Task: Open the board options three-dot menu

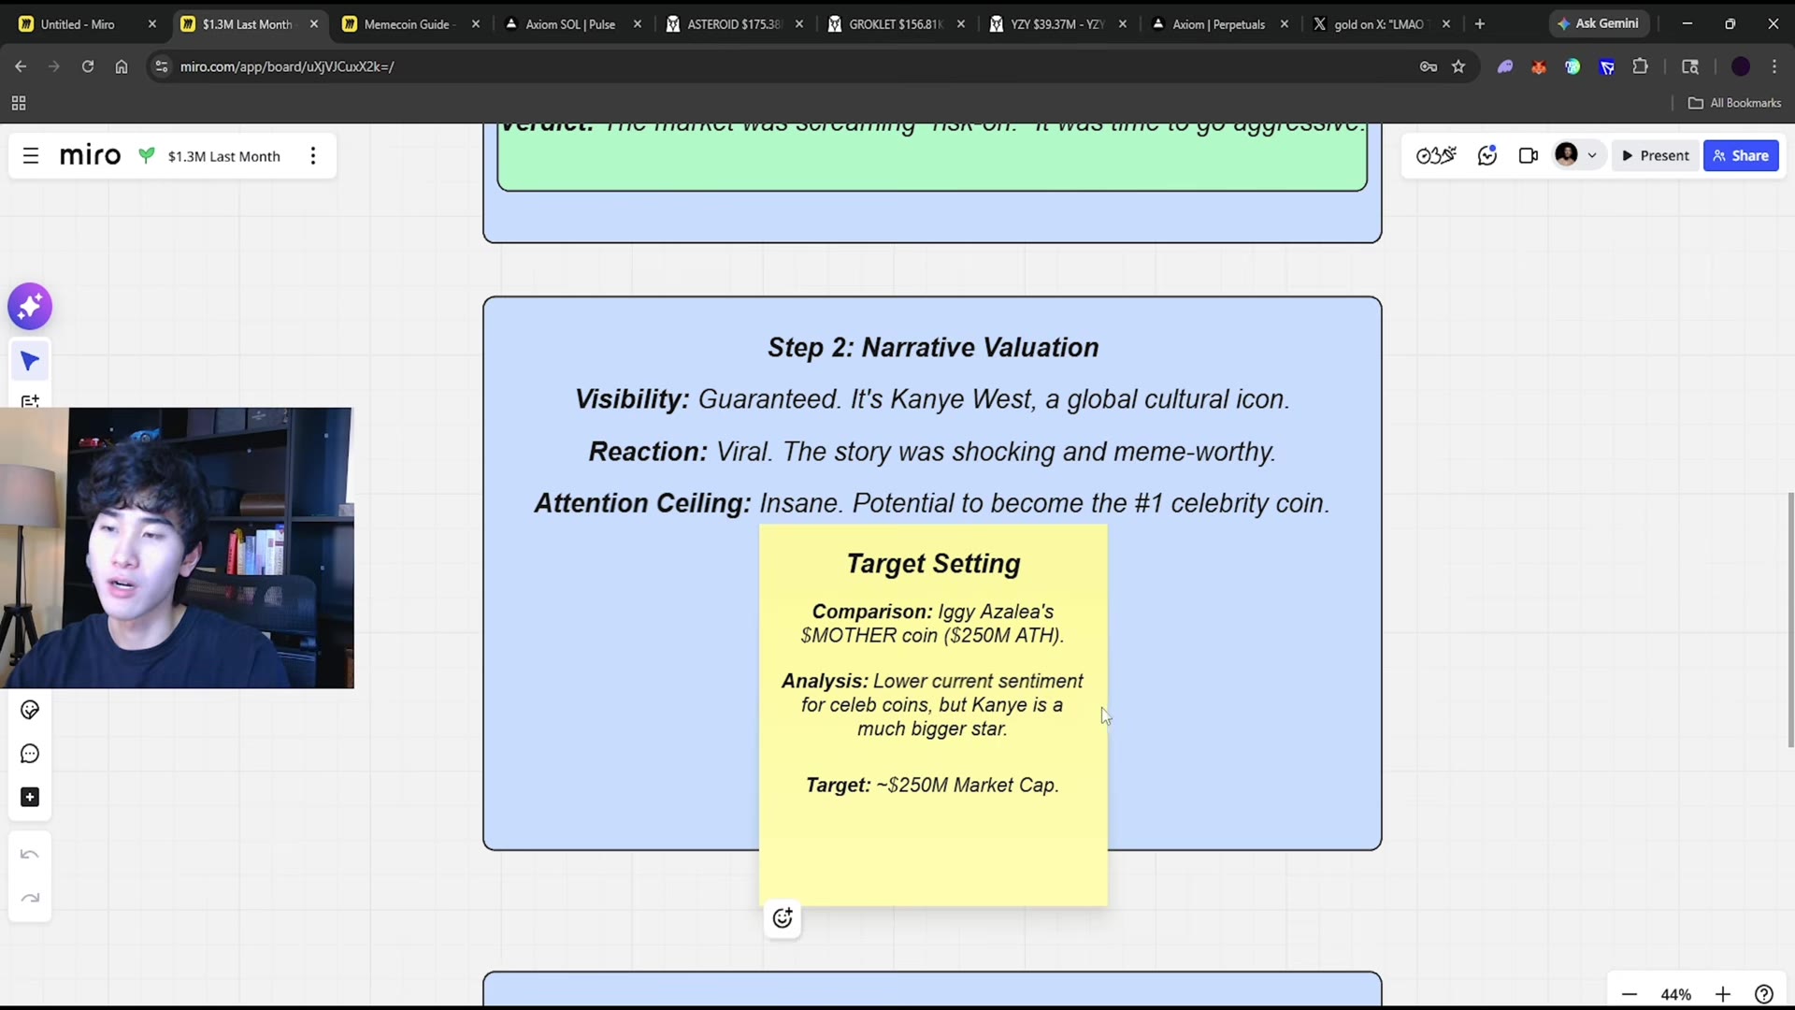Action: coord(313,156)
